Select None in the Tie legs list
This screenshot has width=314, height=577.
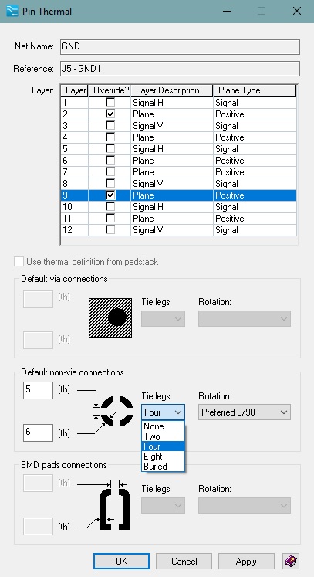coord(163,426)
